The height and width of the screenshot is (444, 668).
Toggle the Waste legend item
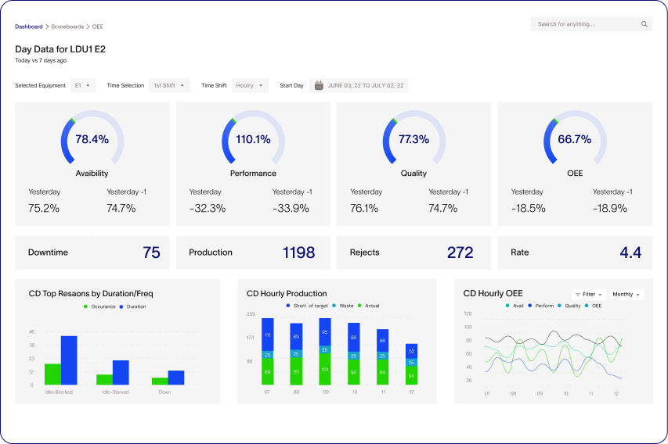click(x=343, y=306)
